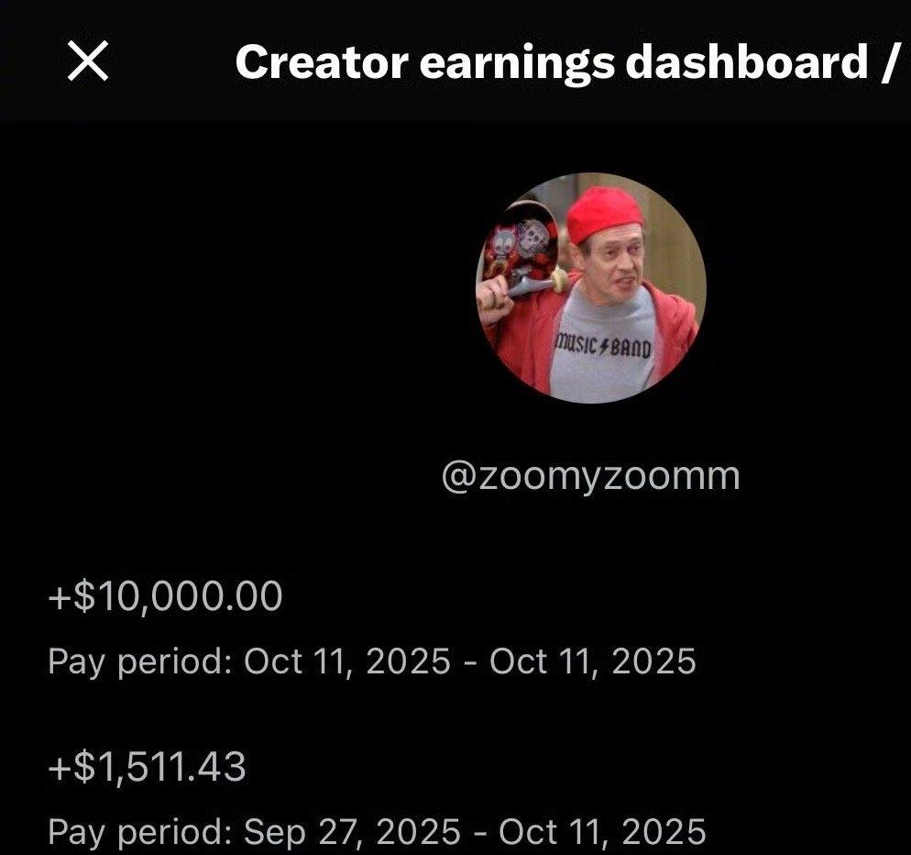
Task: Tap the Creator earnings dashboard title
Action: [565, 61]
